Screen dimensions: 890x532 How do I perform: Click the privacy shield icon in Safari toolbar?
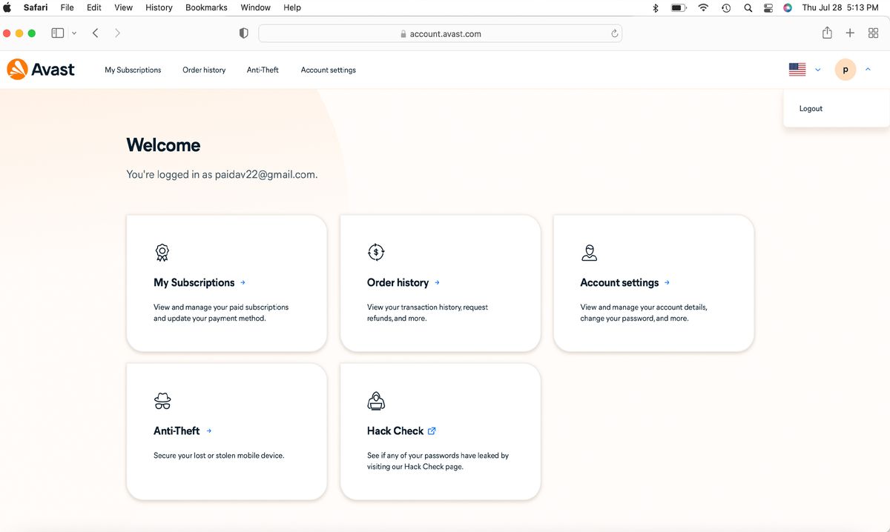[x=243, y=33]
